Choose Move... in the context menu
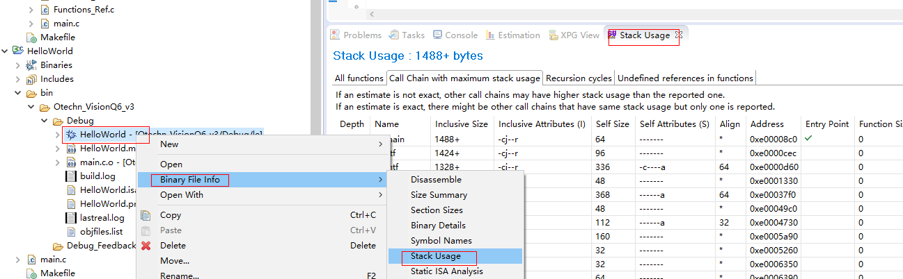The image size is (903, 279). [x=175, y=260]
